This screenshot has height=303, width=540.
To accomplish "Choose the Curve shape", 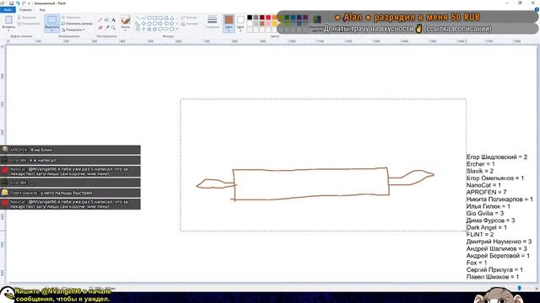I will tap(143, 18).
